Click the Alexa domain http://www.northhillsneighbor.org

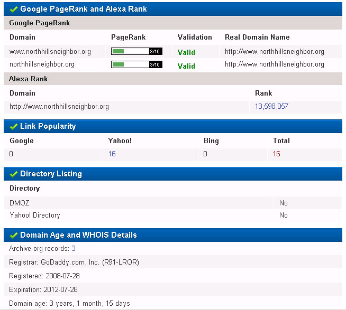pos(59,107)
